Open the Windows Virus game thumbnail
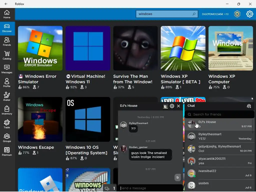Image resolution: width=256 pixels, height=192 pixels. pos(88,180)
